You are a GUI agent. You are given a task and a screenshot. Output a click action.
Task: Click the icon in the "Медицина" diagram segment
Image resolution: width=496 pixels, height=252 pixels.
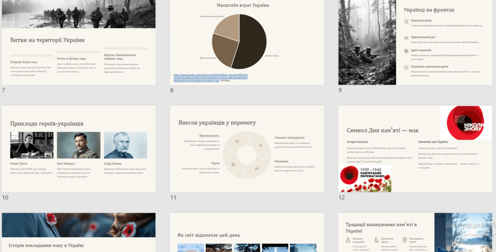(256, 169)
